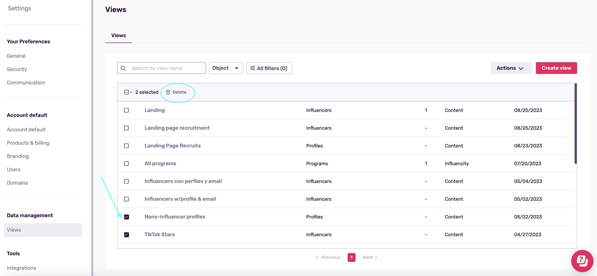
Task: Open the Landing Page Recruits view
Action: pyautogui.click(x=173, y=146)
